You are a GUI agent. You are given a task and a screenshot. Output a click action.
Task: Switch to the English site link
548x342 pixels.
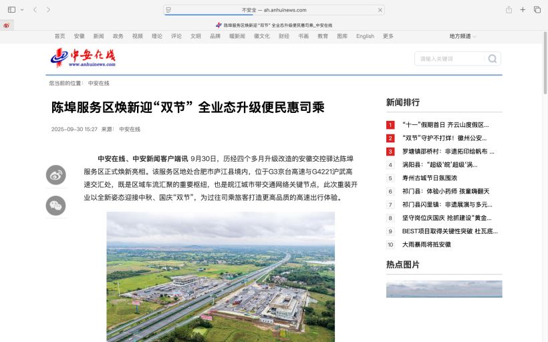[365, 36]
